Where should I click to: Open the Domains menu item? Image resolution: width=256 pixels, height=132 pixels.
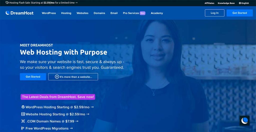99,13
